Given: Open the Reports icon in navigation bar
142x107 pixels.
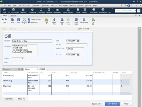Looking at the screenshot, I should coord(84,11).
